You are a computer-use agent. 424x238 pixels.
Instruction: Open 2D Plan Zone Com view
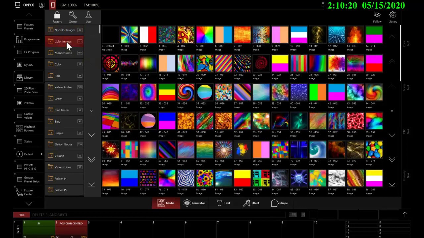tap(28, 90)
